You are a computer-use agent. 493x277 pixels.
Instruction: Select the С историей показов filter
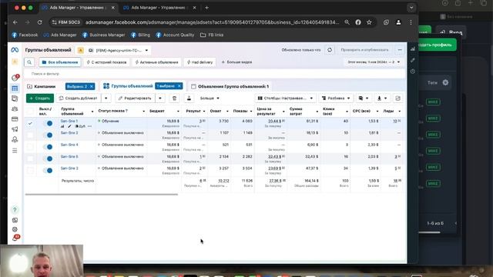[106, 62]
